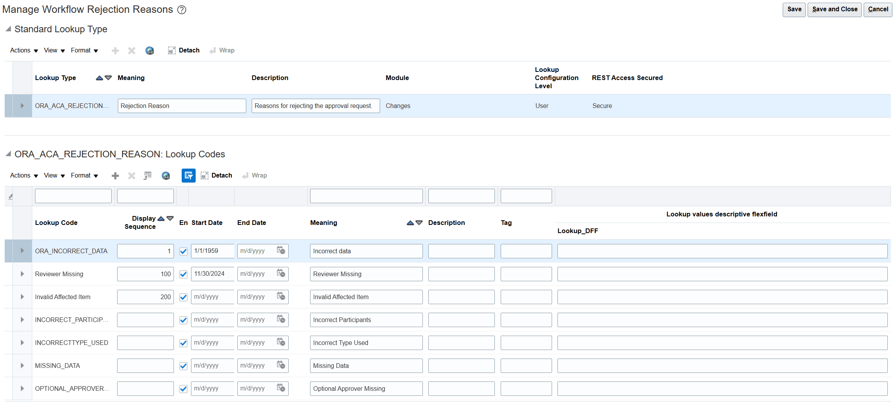The image size is (894, 404).
Task: Uncheck Enabled for Optional Approver Missing row
Action: pos(183,389)
